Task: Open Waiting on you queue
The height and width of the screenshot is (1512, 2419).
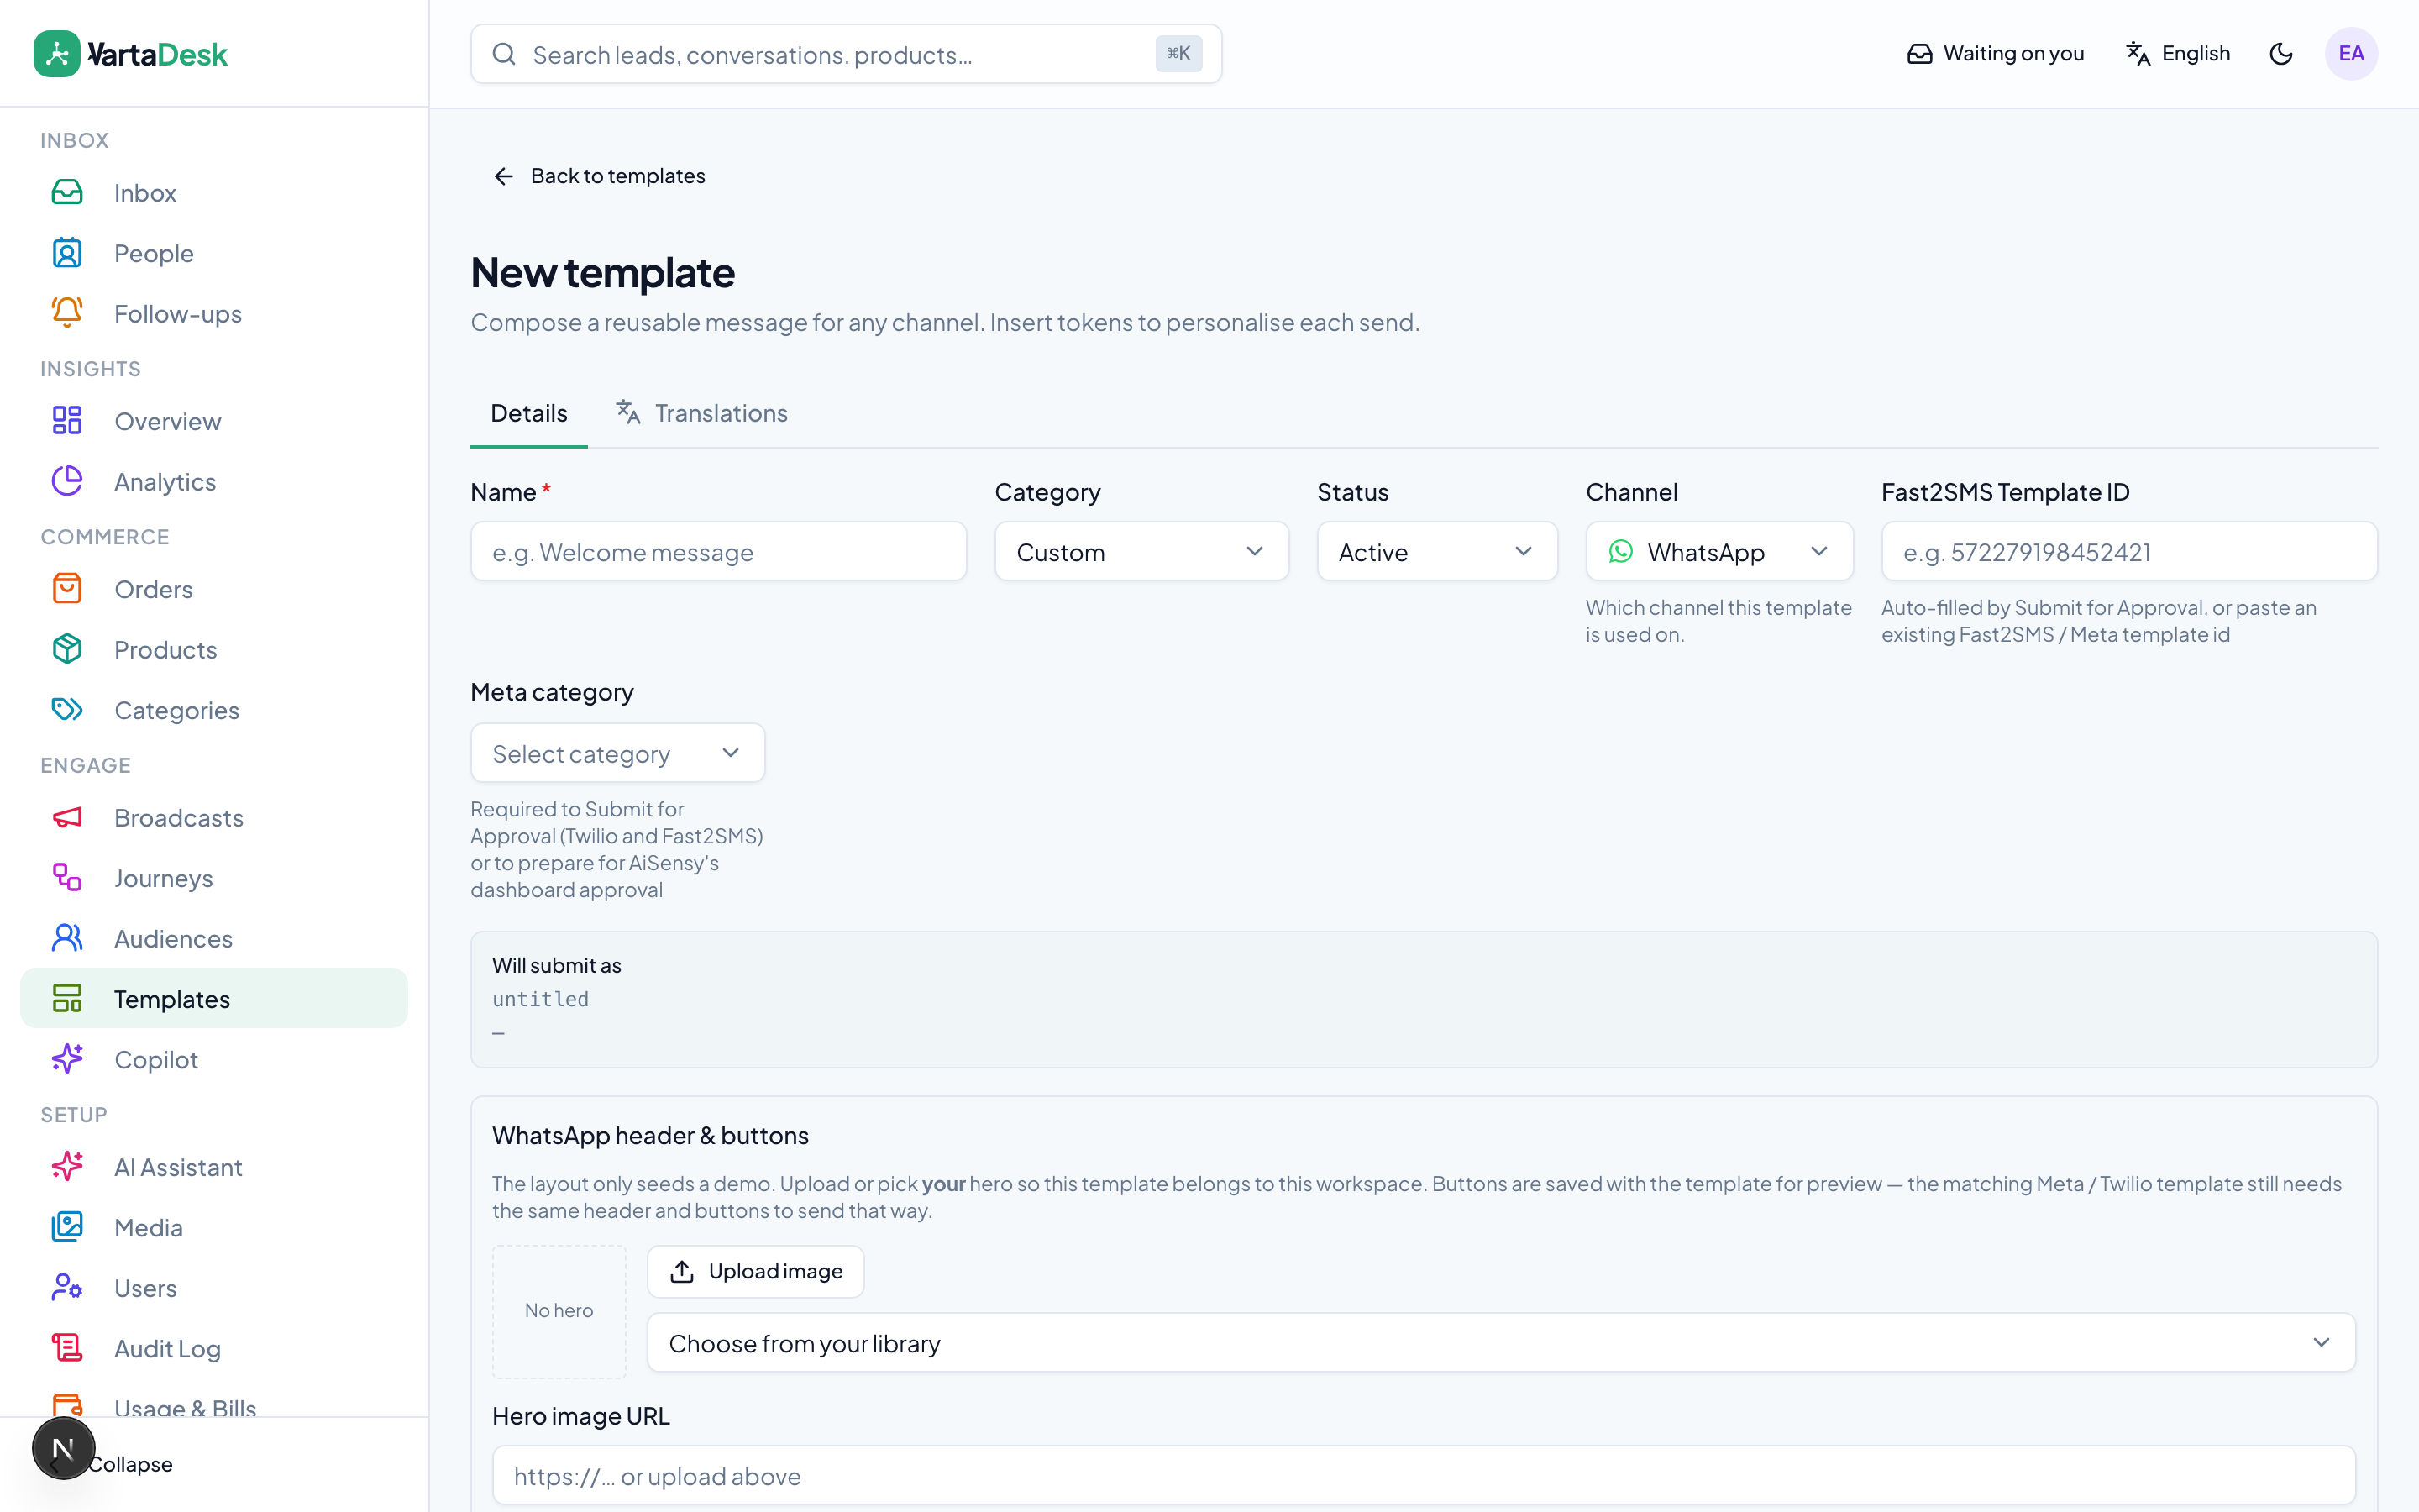Action: tap(1995, 54)
